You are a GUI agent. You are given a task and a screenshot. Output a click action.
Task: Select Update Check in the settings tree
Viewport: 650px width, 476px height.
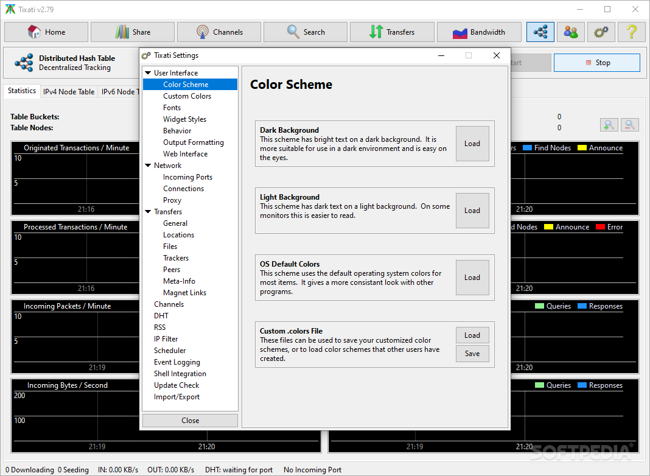tap(176, 386)
